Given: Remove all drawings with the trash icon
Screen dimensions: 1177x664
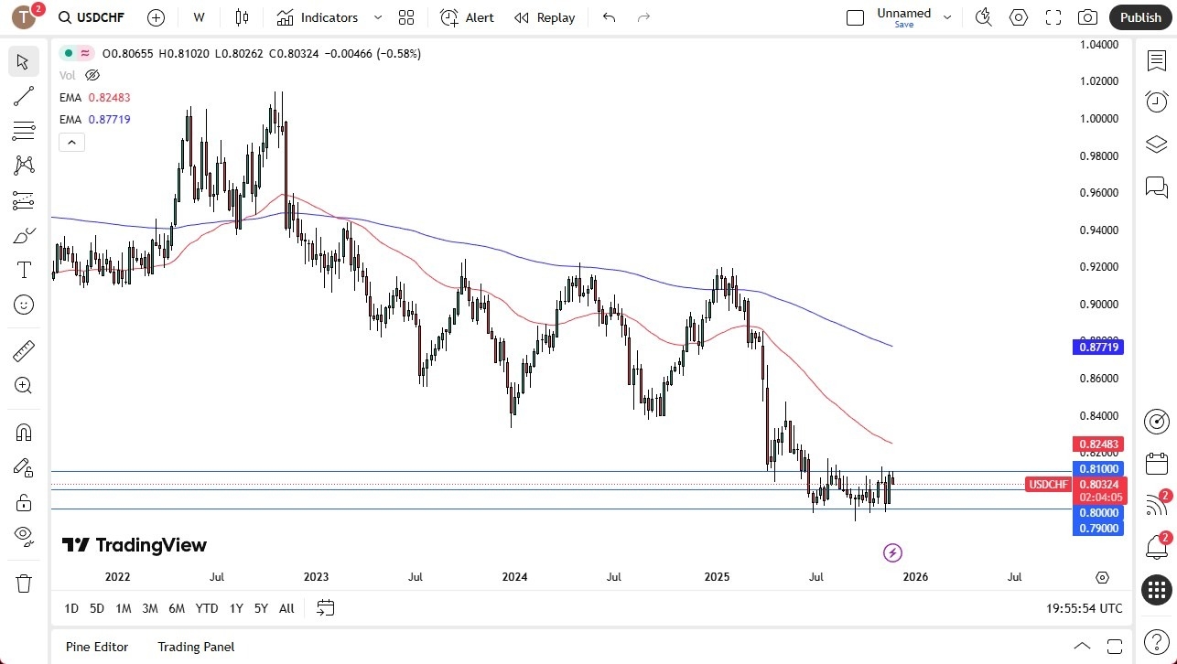Looking at the screenshot, I should pyautogui.click(x=24, y=583).
